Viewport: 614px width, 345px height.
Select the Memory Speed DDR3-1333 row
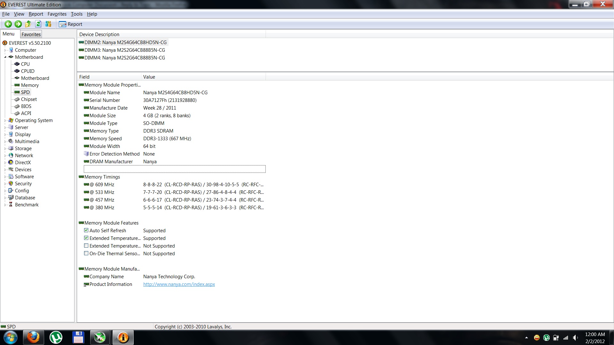[174, 139]
